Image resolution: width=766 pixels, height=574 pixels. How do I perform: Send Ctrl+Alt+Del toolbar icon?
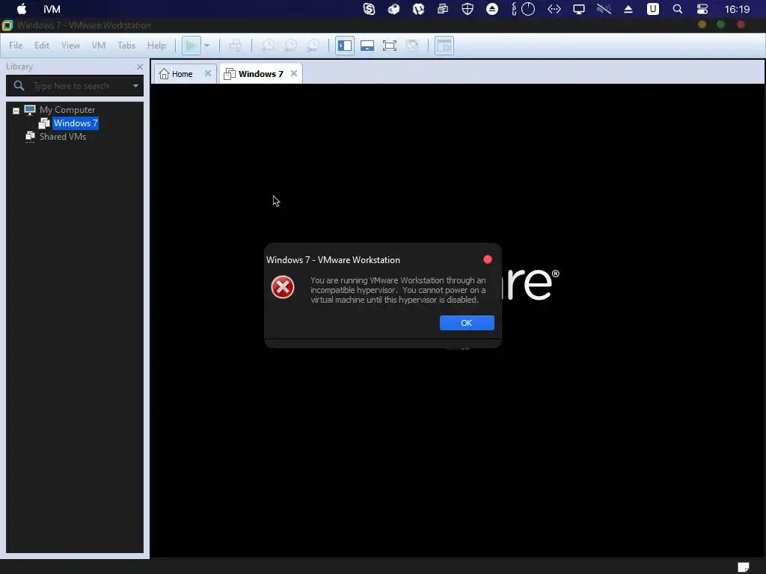point(236,46)
